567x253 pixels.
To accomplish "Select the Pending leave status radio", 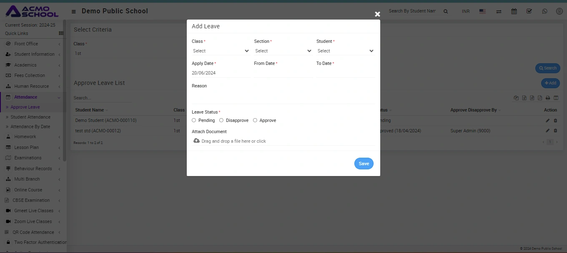I will pos(194,120).
